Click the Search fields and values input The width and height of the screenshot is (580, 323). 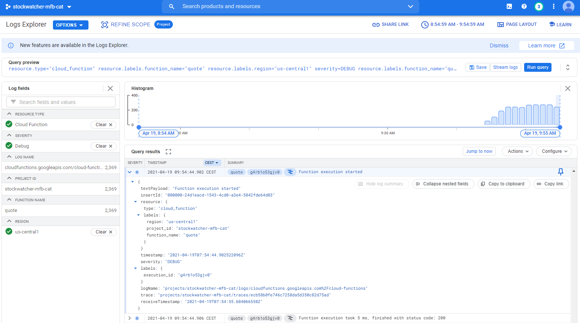coord(61,102)
